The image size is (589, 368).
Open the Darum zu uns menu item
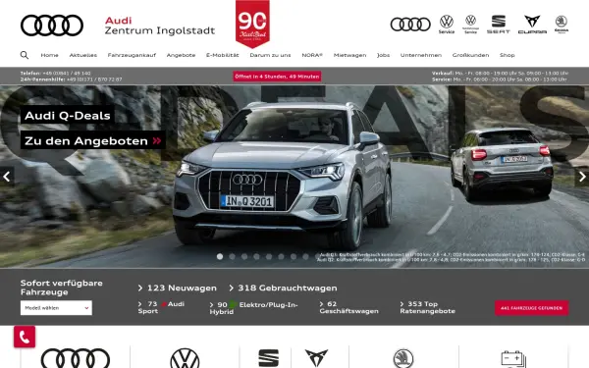(x=270, y=55)
